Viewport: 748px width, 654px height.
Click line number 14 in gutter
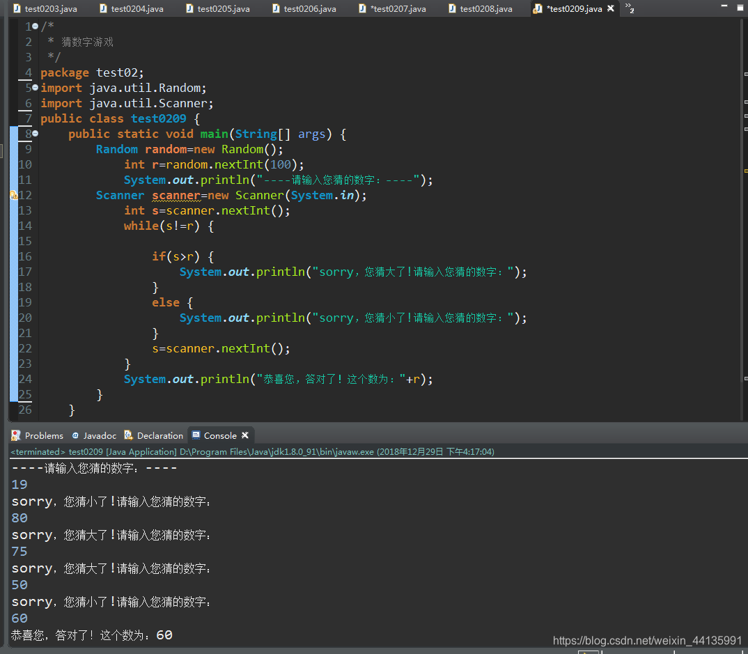pyautogui.click(x=25, y=226)
